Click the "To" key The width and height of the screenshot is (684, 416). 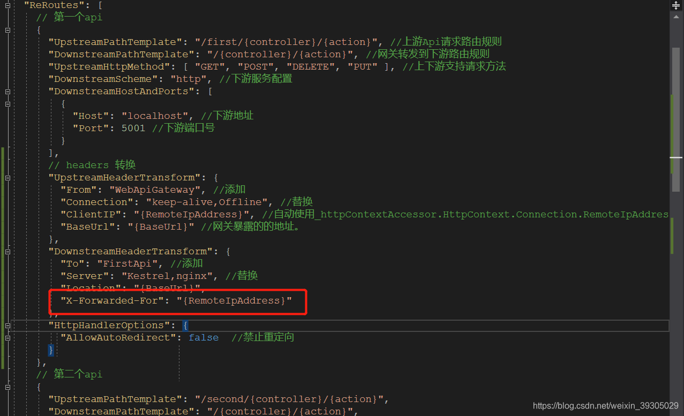click(73, 263)
